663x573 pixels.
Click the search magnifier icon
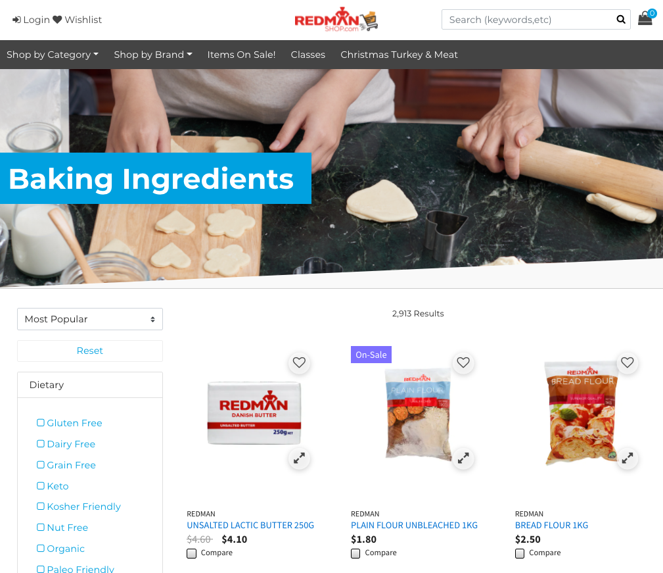620,20
